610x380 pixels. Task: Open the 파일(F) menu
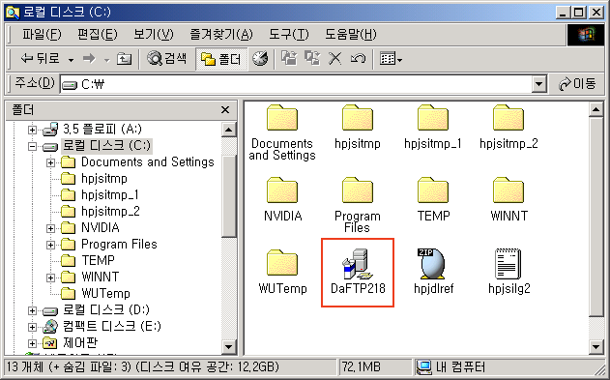pyautogui.click(x=42, y=35)
